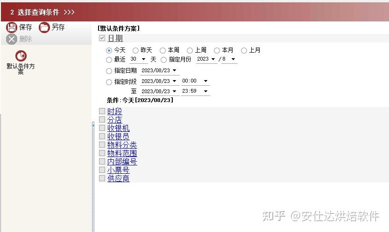
Task: Select the 昨天 radio button
Action: click(135, 50)
